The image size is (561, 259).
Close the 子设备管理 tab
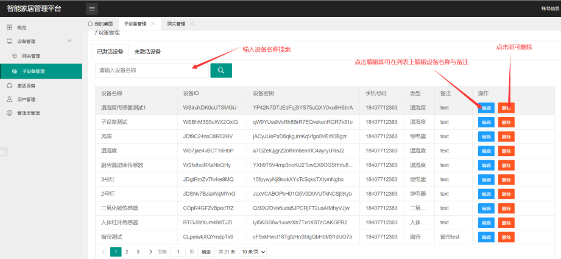pyautogui.click(x=153, y=24)
